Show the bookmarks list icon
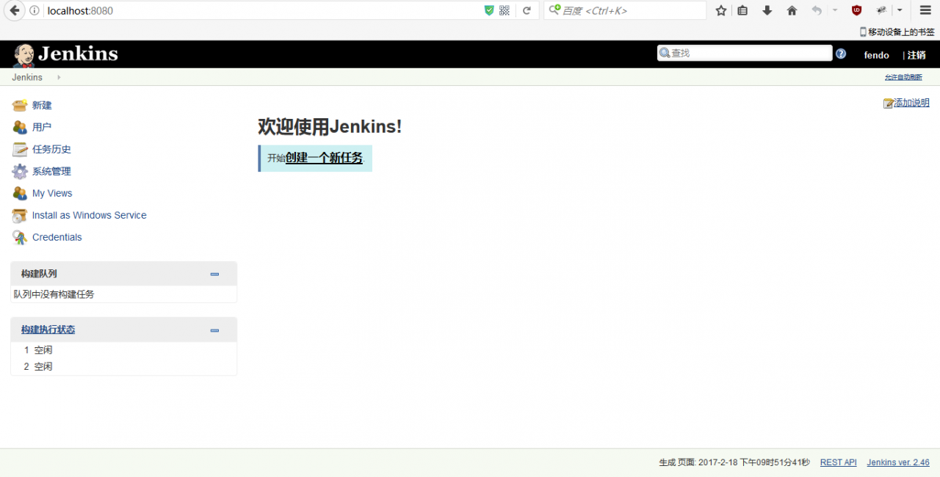Screen dimensions: 940x477 pos(742,10)
